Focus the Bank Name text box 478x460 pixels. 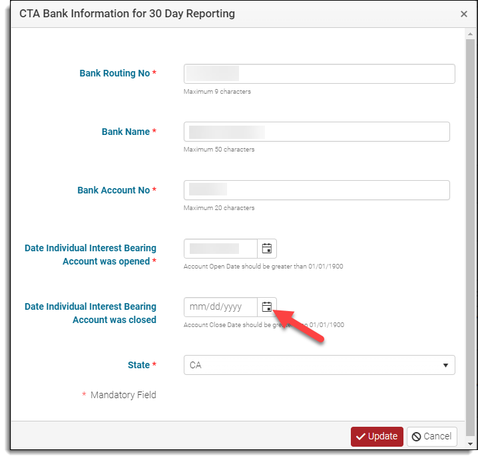coord(316,132)
